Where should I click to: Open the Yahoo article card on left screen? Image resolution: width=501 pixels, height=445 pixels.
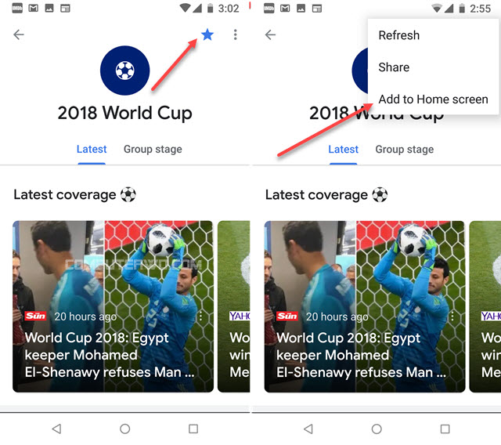click(234, 306)
